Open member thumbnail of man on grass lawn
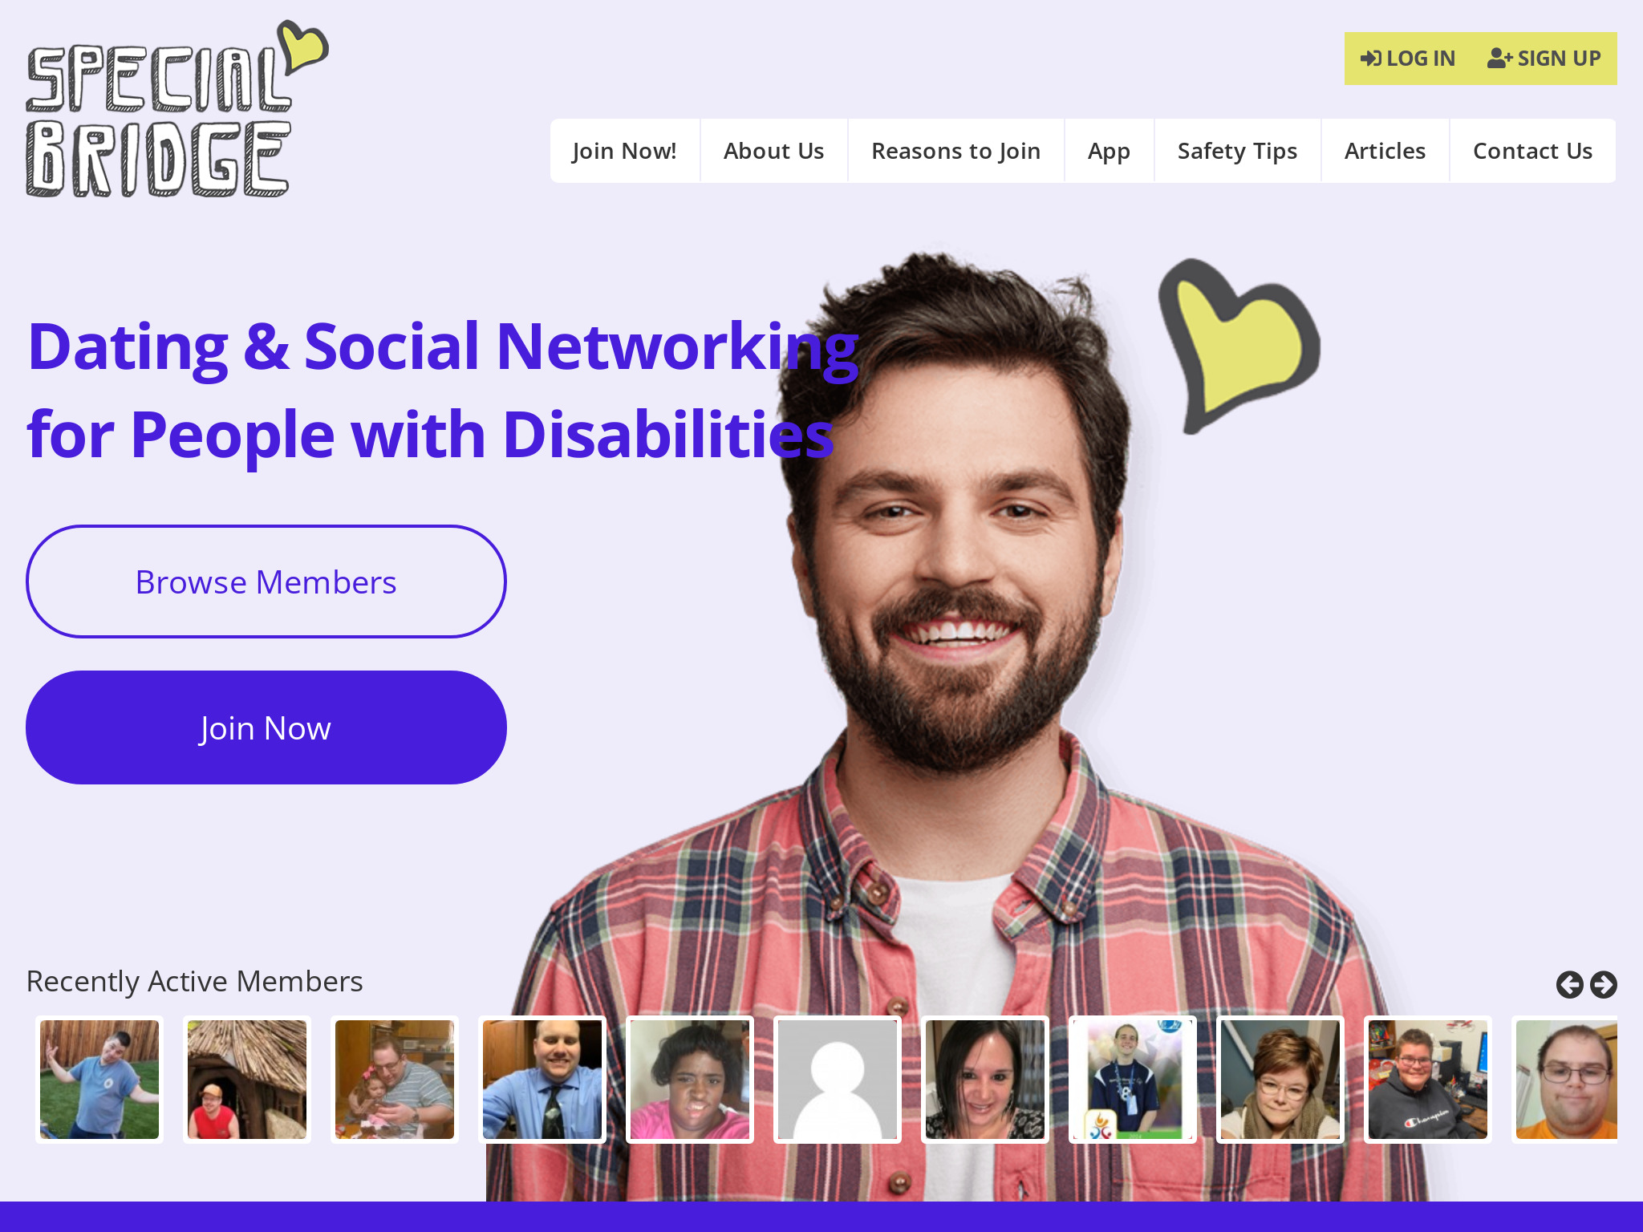Screen dimensions: 1643x1232 click(x=99, y=1080)
